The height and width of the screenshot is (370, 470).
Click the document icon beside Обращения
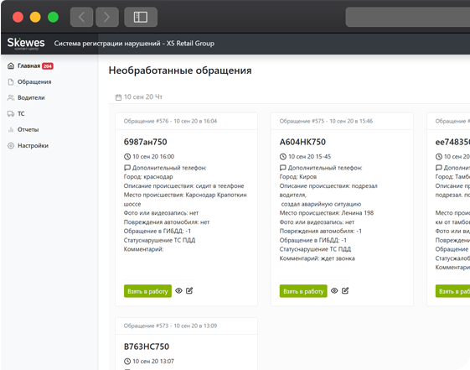(x=11, y=82)
